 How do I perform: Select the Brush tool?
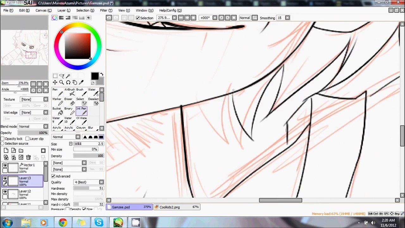pyautogui.click(x=81, y=92)
